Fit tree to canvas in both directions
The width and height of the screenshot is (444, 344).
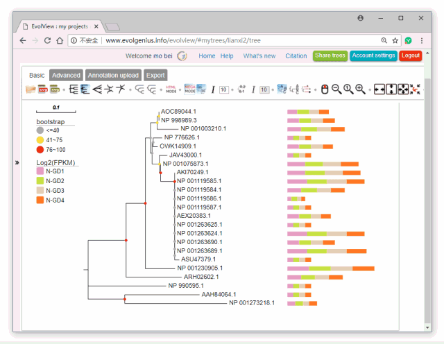[403, 89]
